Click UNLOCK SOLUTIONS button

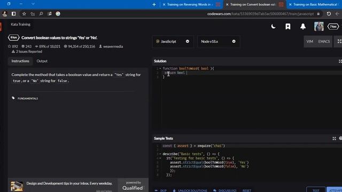pos(190,190)
